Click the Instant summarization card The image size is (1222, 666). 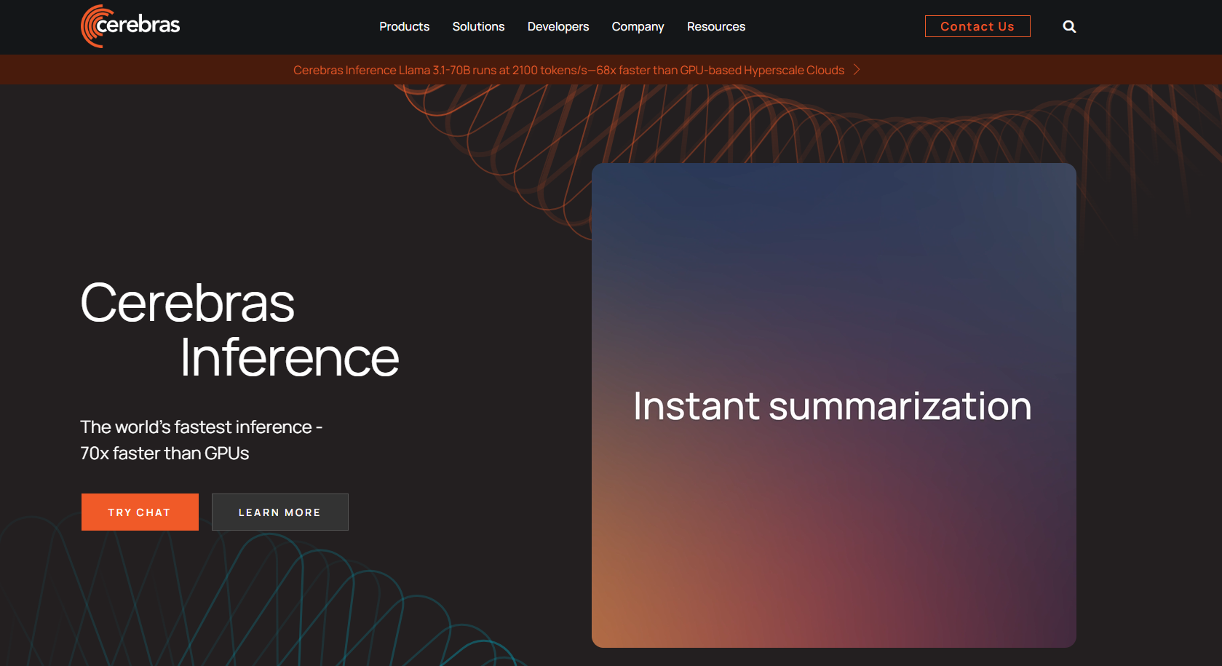point(834,405)
